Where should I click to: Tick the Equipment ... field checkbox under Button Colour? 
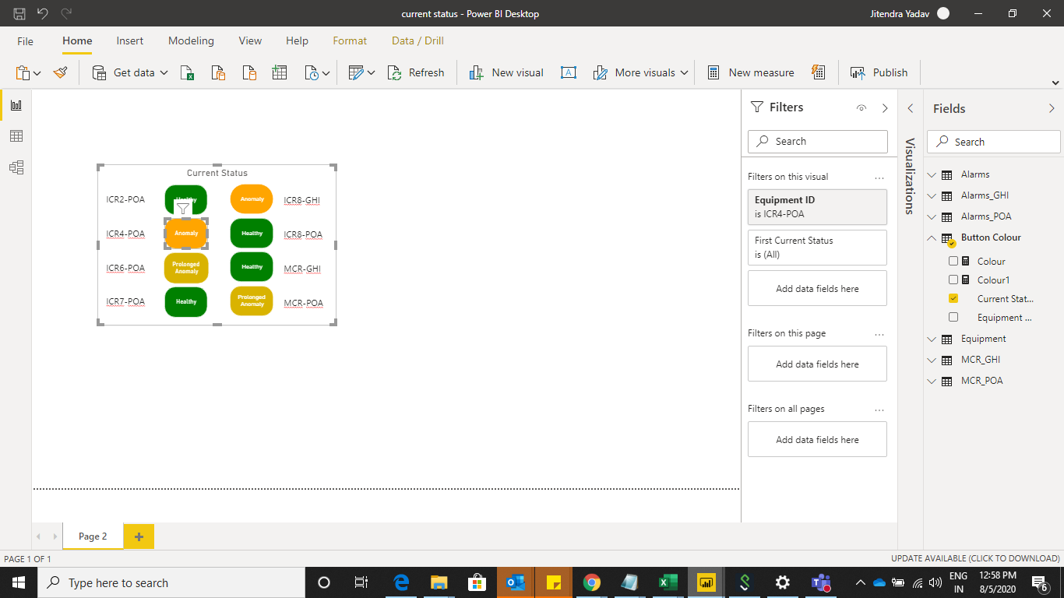click(x=953, y=318)
